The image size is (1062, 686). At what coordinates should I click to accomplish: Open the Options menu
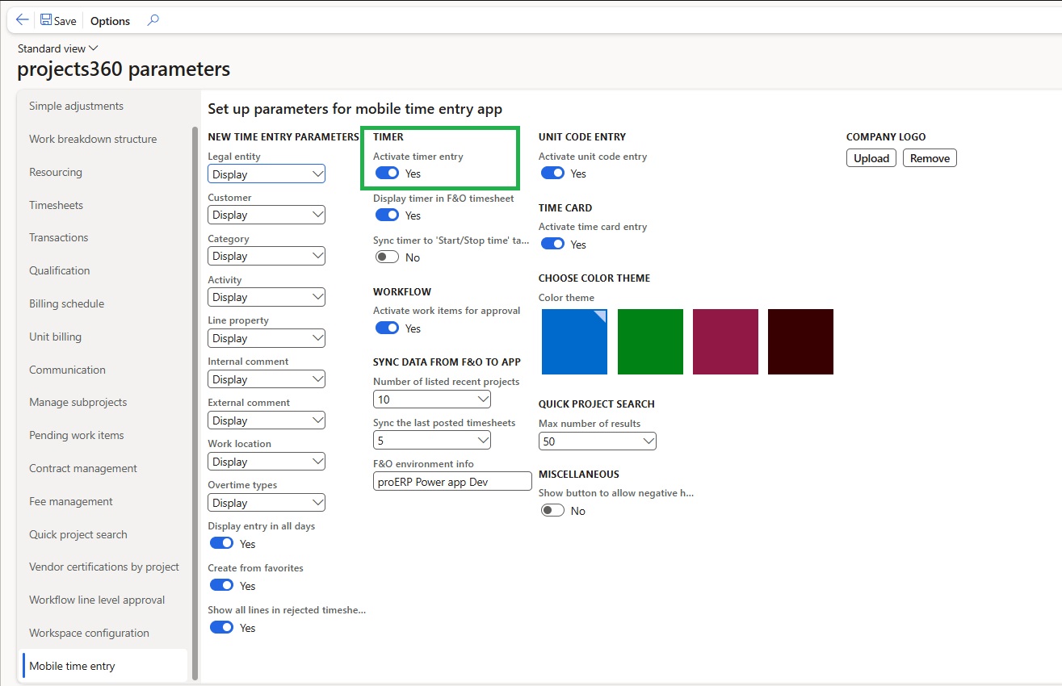click(x=110, y=21)
